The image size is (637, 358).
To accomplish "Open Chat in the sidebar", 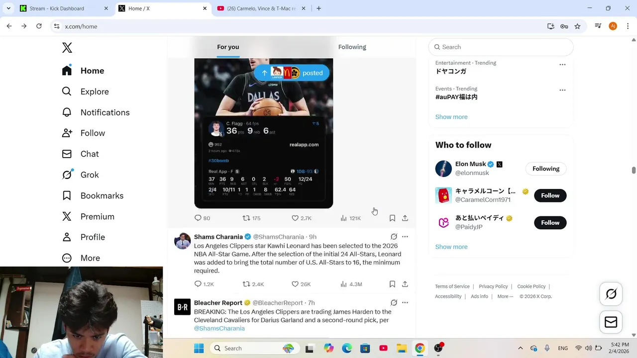I will [80, 154].
